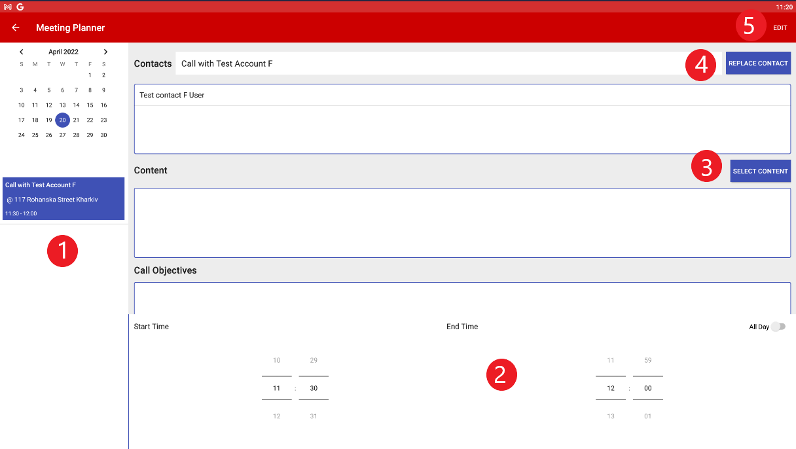Toggle the All Day switch
Screen dimensions: 796x449
(x=777, y=327)
